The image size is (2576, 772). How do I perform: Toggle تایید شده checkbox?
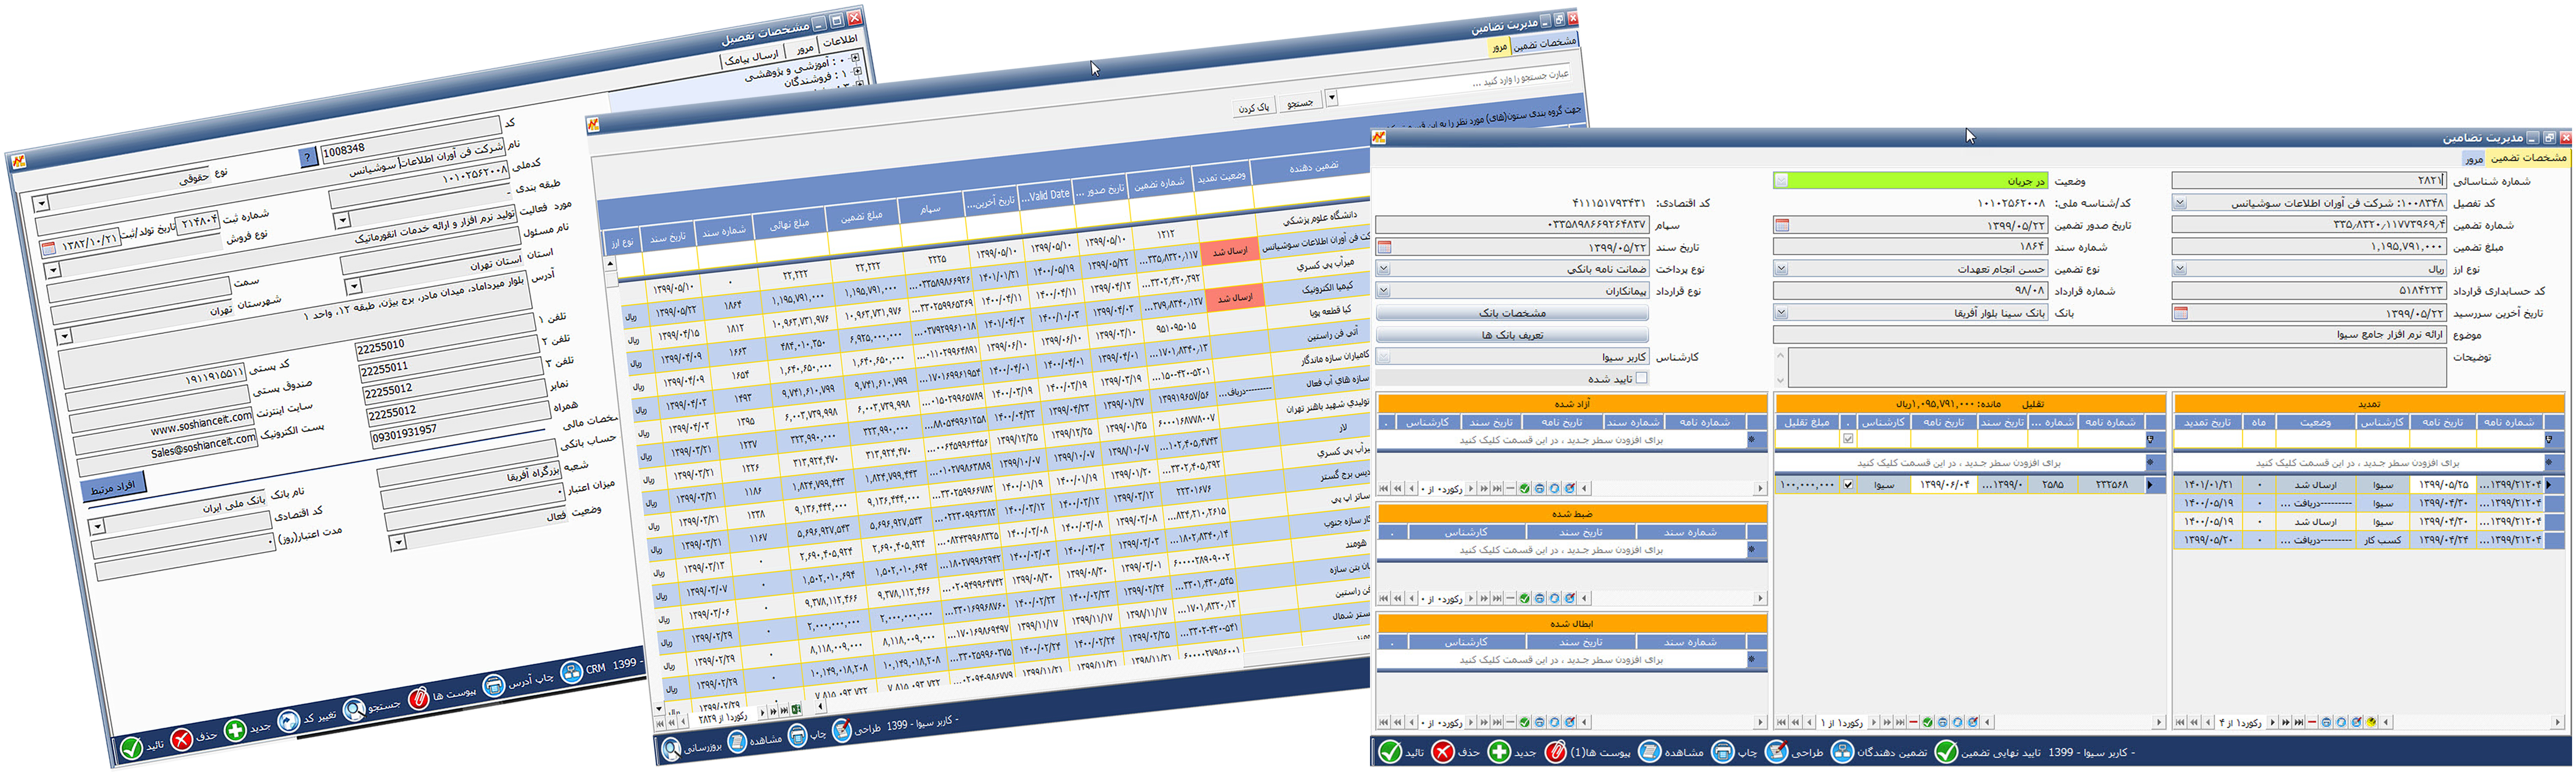pyautogui.click(x=1641, y=379)
